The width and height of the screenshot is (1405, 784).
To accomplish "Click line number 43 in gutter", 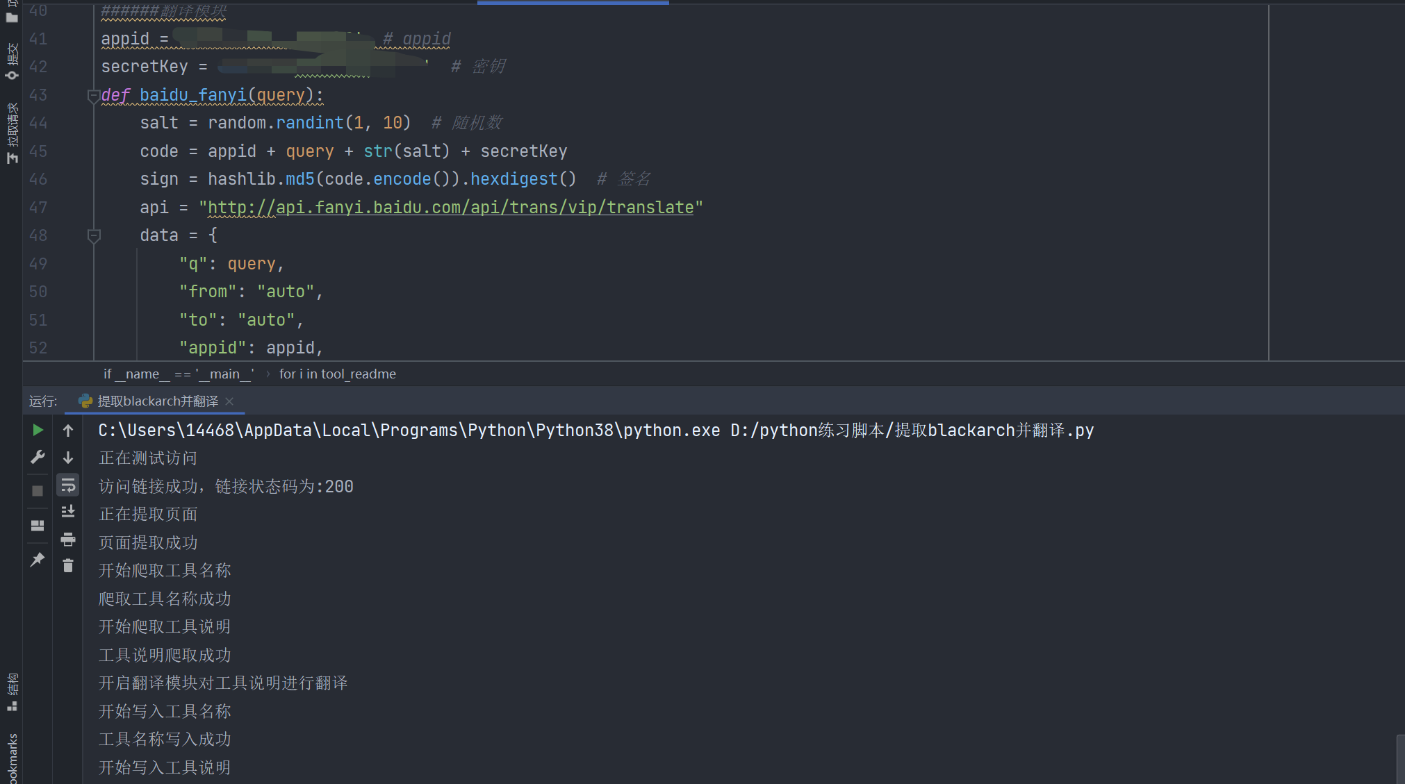I will point(38,95).
